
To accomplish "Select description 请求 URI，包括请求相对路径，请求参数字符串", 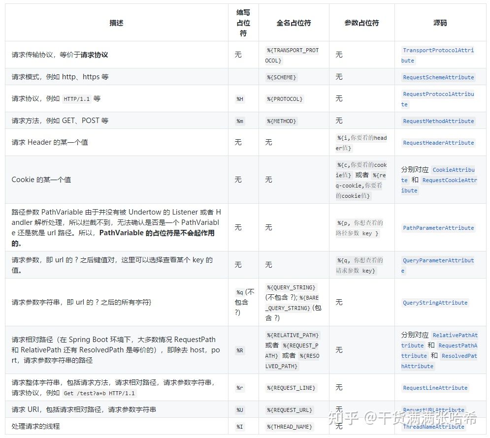I will [x=84, y=409].
